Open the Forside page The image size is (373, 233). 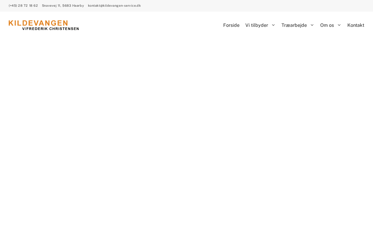(231, 25)
